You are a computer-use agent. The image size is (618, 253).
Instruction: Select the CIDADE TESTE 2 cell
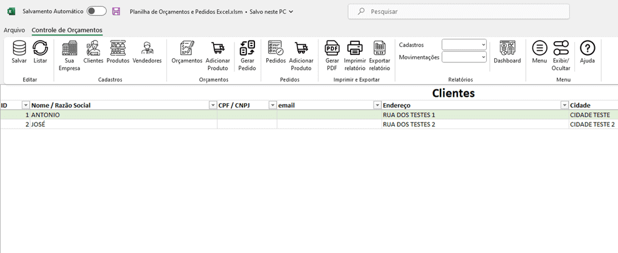593,124
